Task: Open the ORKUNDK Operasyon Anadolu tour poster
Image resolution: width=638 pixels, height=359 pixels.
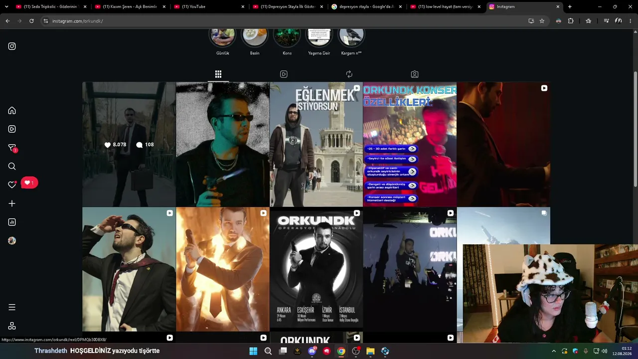Action: point(316,269)
